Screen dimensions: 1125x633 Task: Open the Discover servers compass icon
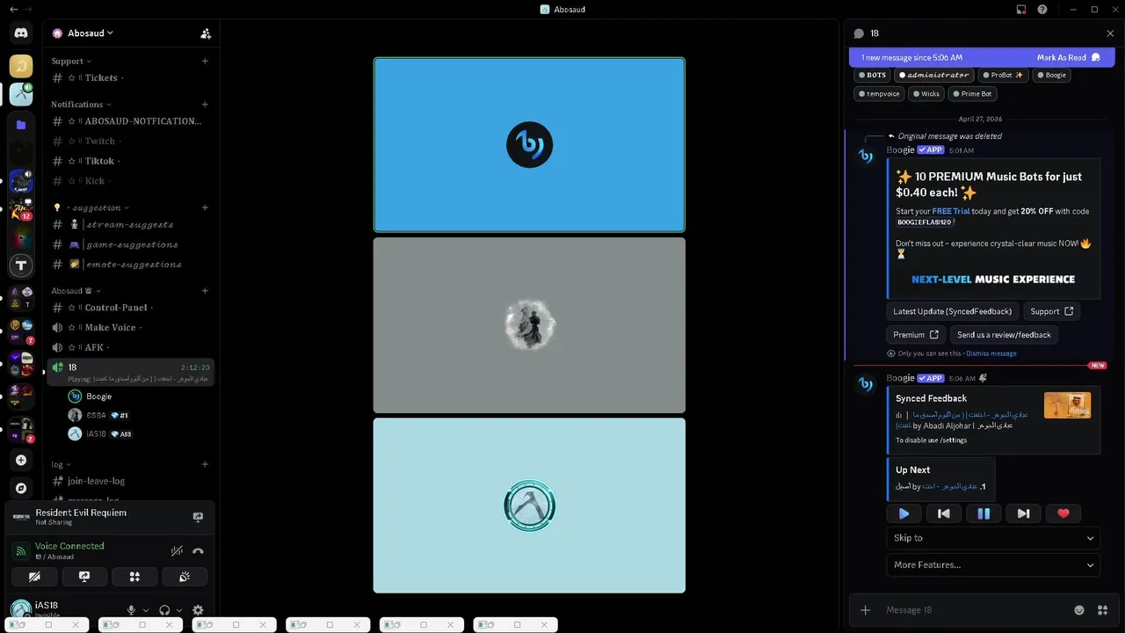pyautogui.click(x=21, y=488)
